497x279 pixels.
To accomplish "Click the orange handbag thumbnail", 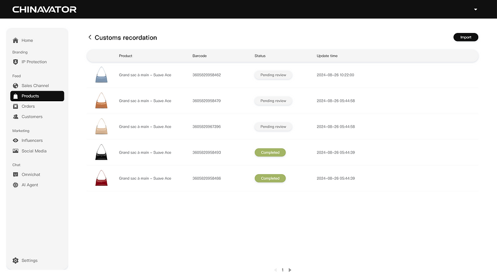I will [x=101, y=101].
